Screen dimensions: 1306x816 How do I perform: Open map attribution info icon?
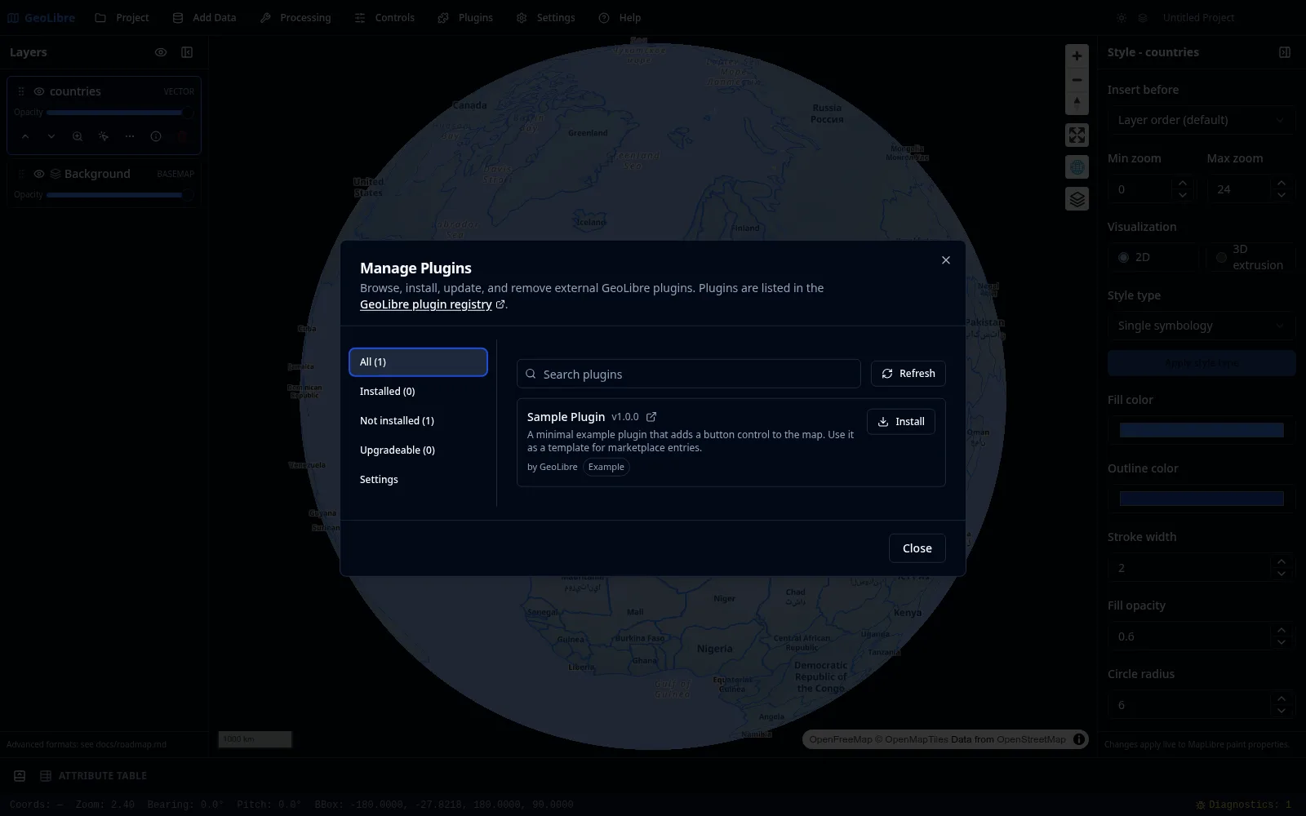(1079, 740)
